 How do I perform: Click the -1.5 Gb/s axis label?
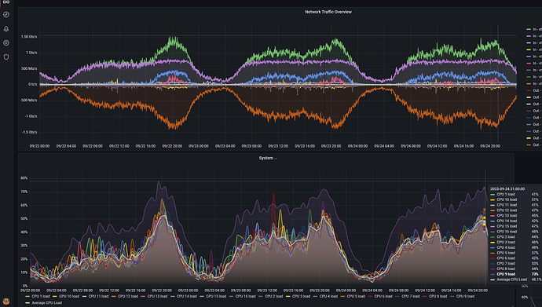pos(30,132)
